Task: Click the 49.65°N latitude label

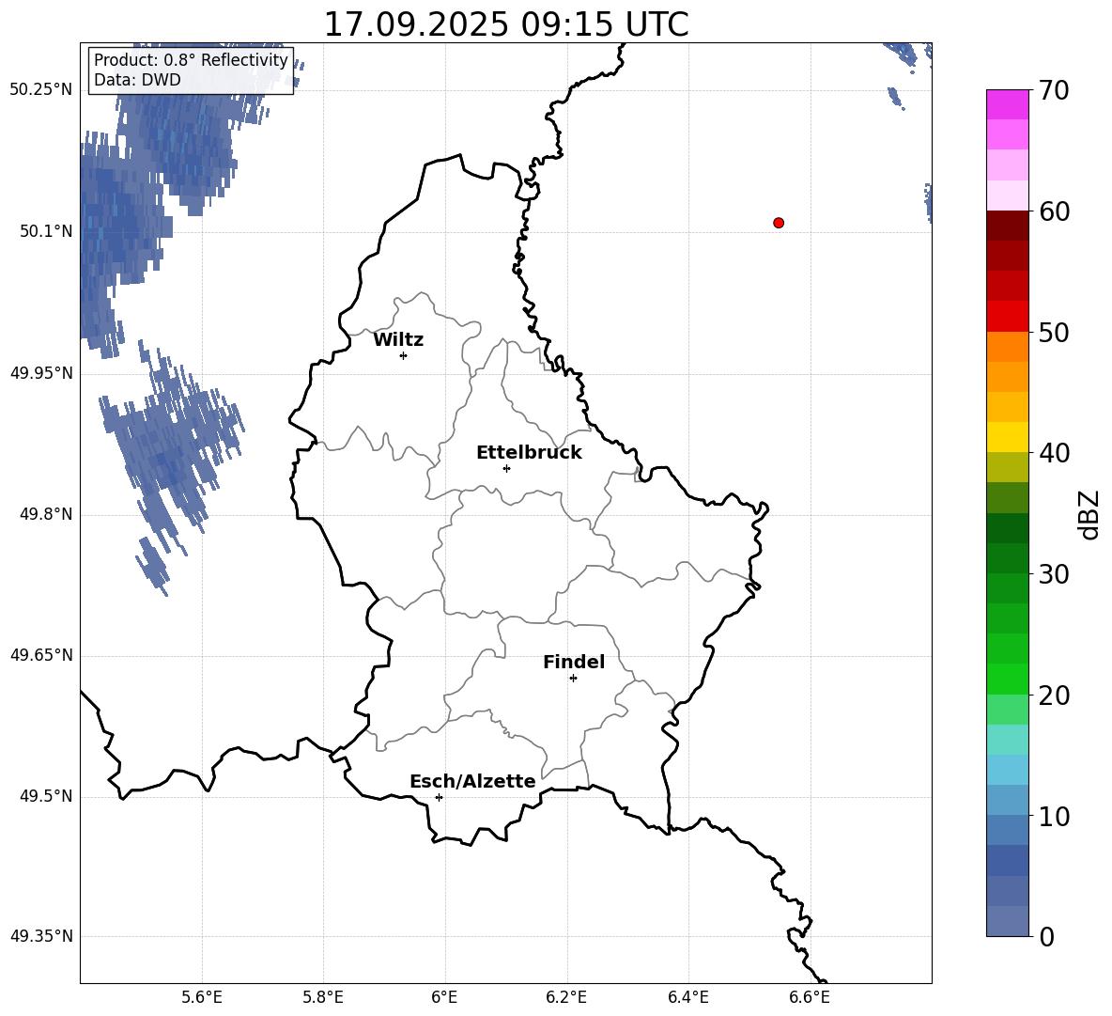Action: (x=41, y=655)
